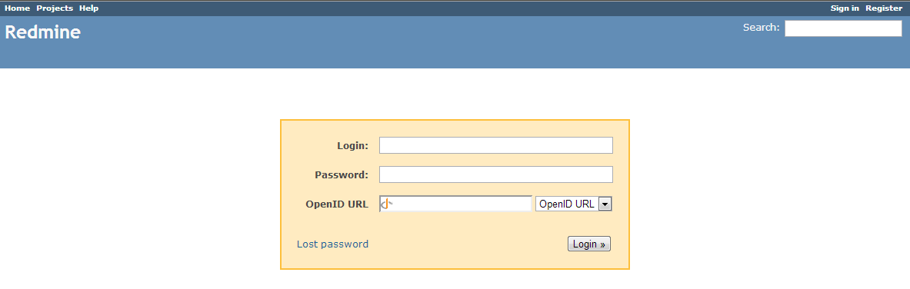Open the Projects menu item

point(55,8)
